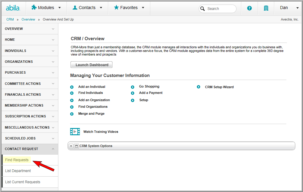Viewport: 303px width, 192px height.
Task: Open the Favorites dropdown menu
Action: (x=143, y=8)
